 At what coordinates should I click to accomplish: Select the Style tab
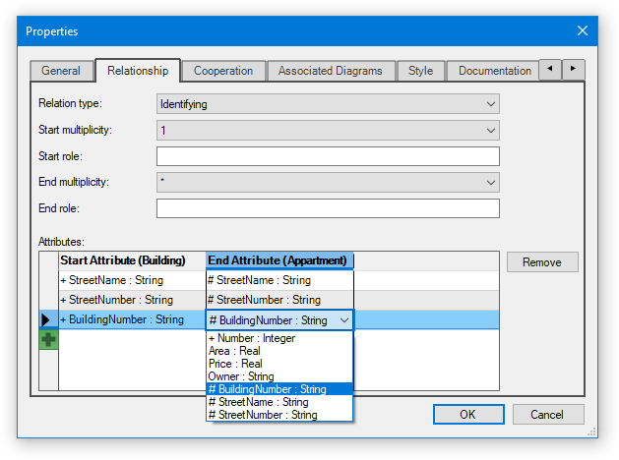420,71
